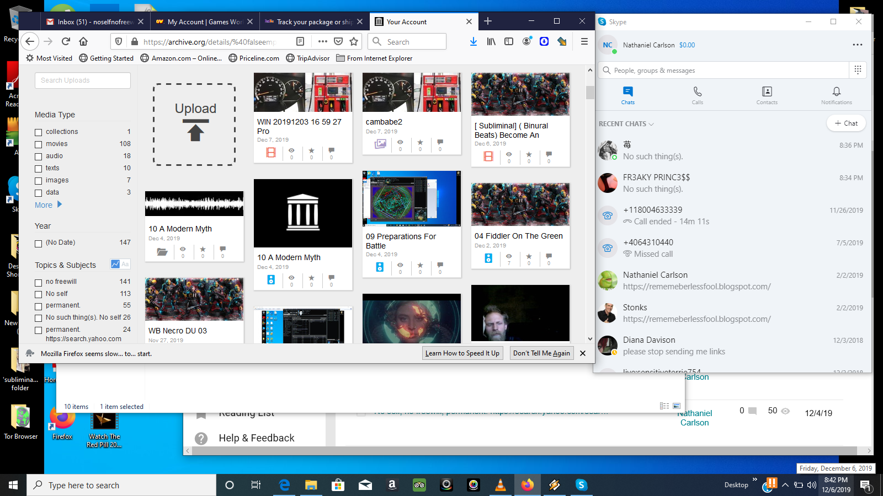The width and height of the screenshot is (883, 496).
Task: Toggle Firefox sidebar view icon
Action: (509, 41)
